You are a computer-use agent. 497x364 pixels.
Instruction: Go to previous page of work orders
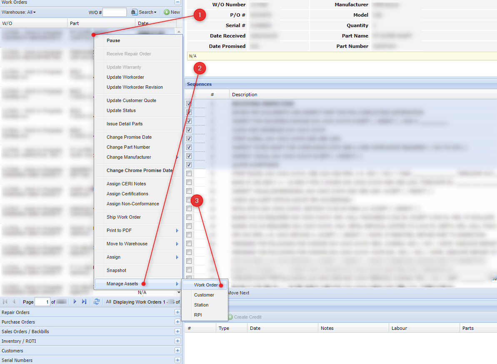coord(14,302)
